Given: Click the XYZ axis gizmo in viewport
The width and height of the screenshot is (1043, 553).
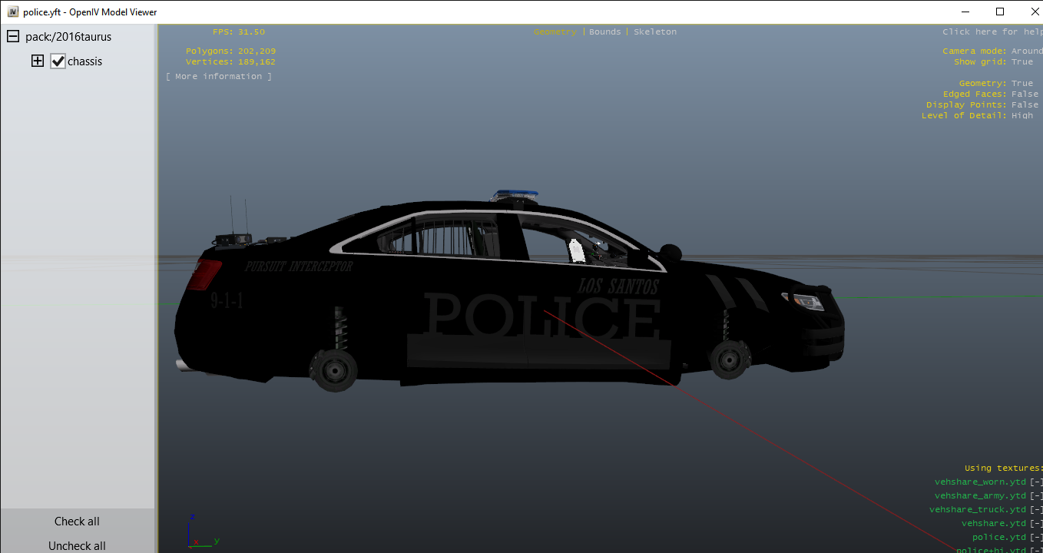Looking at the screenshot, I should [x=200, y=531].
